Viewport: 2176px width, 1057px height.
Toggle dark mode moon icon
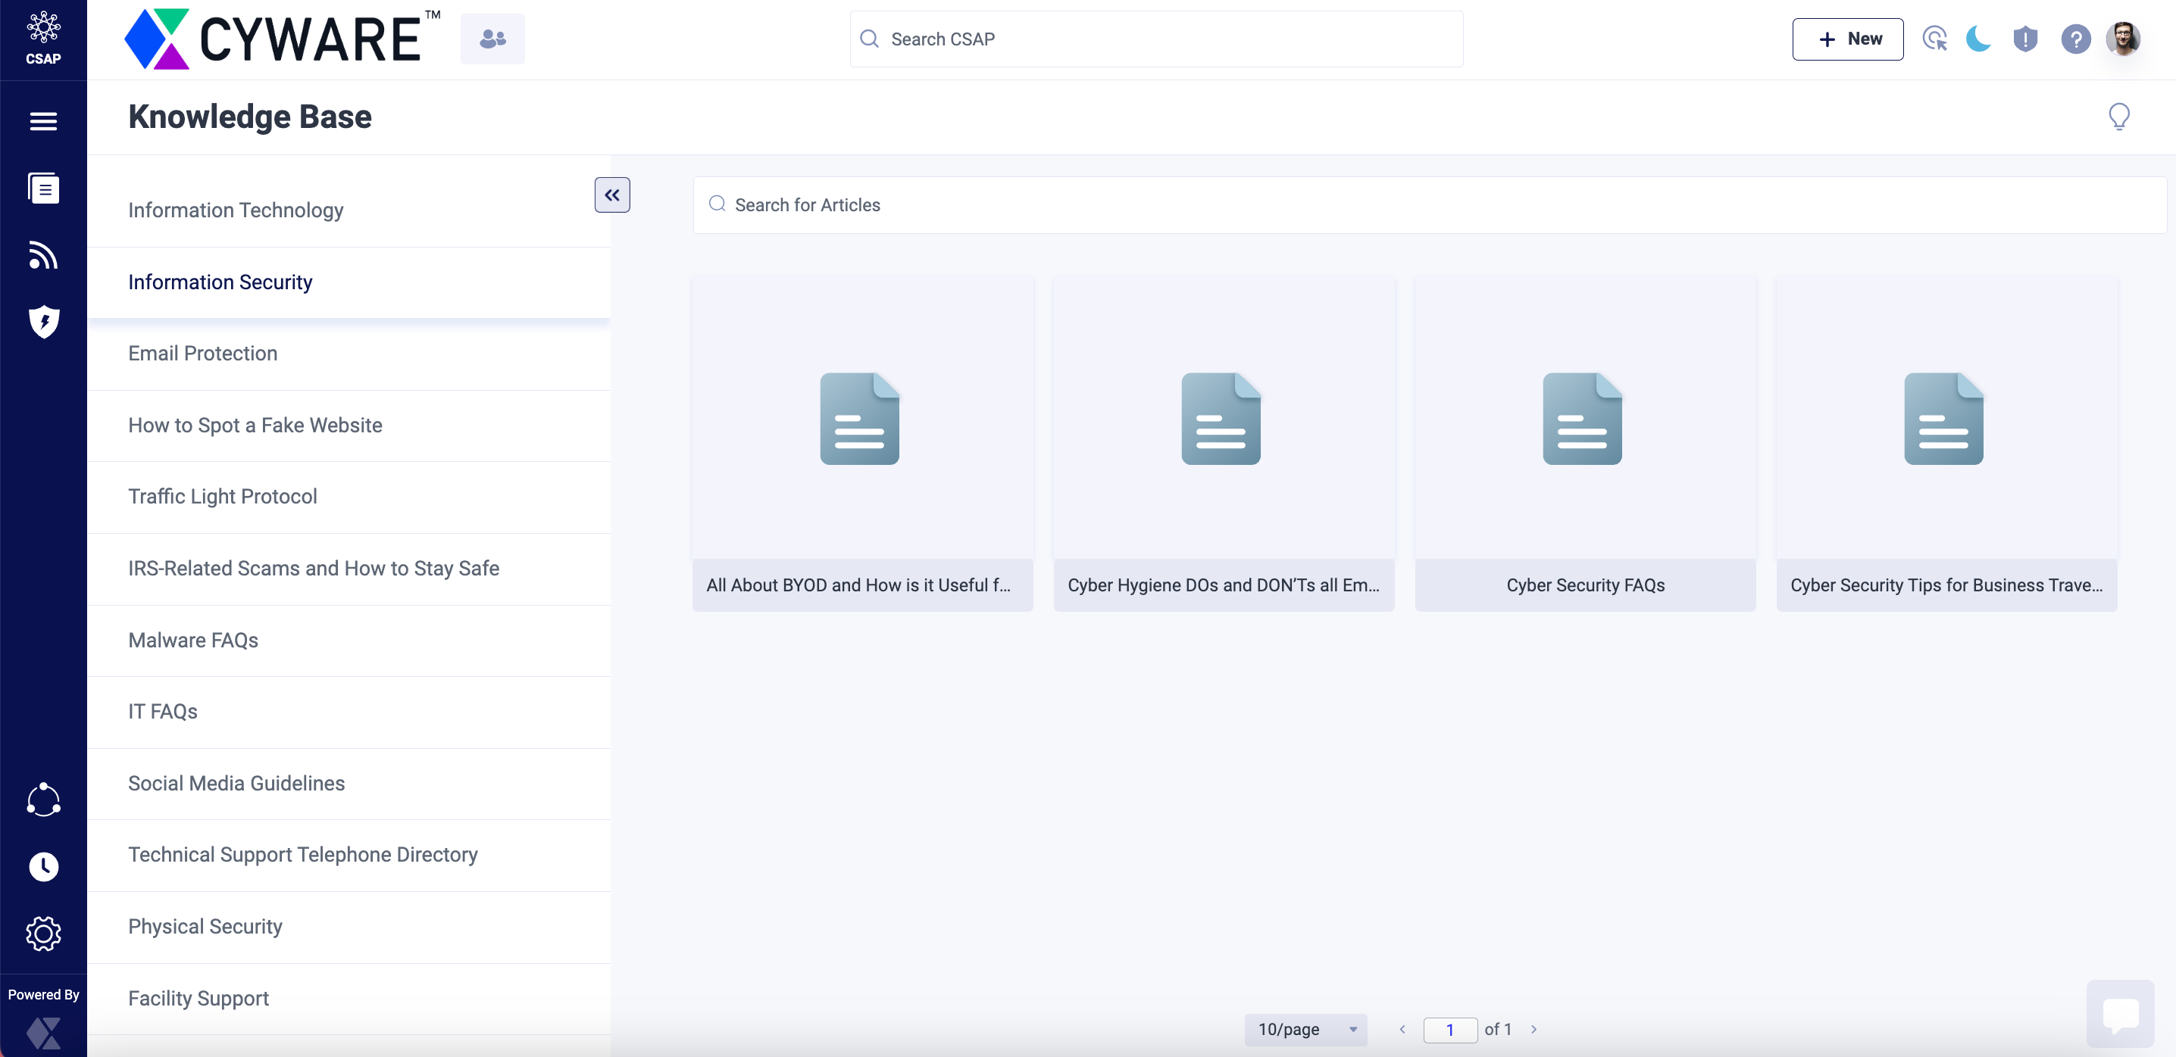pyautogui.click(x=1977, y=37)
